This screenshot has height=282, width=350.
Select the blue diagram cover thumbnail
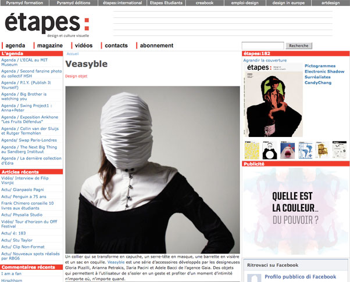pyautogui.click(x=305, y=150)
